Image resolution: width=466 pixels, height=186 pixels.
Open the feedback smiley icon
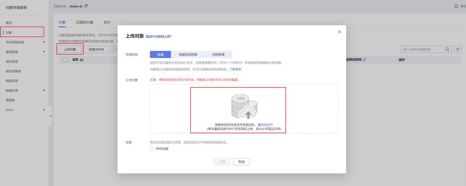coord(456,6)
